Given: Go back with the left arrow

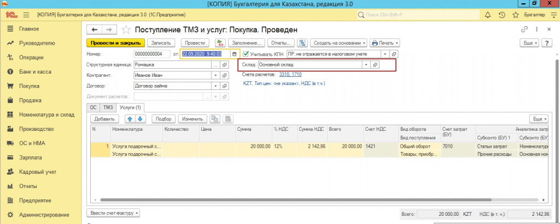Looking at the screenshot, I should pyautogui.click(x=95, y=29).
